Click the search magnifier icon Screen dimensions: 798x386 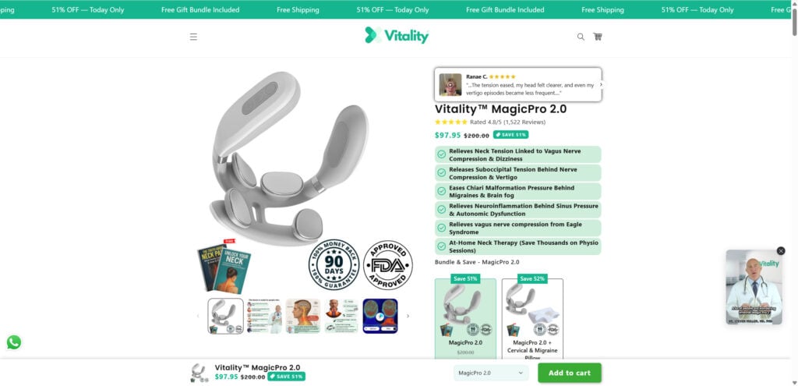pyautogui.click(x=581, y=37)
